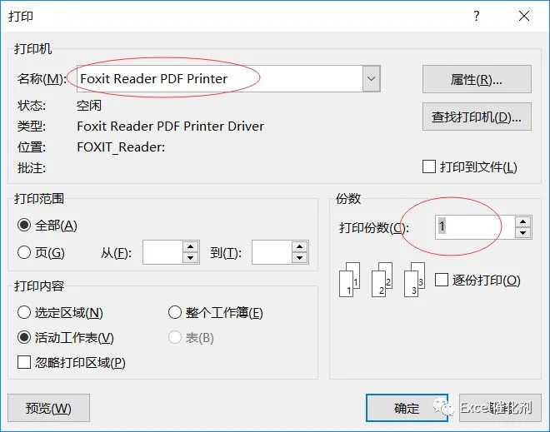
Task: Close the 打印 dialog window
Action: coord(524,16)
